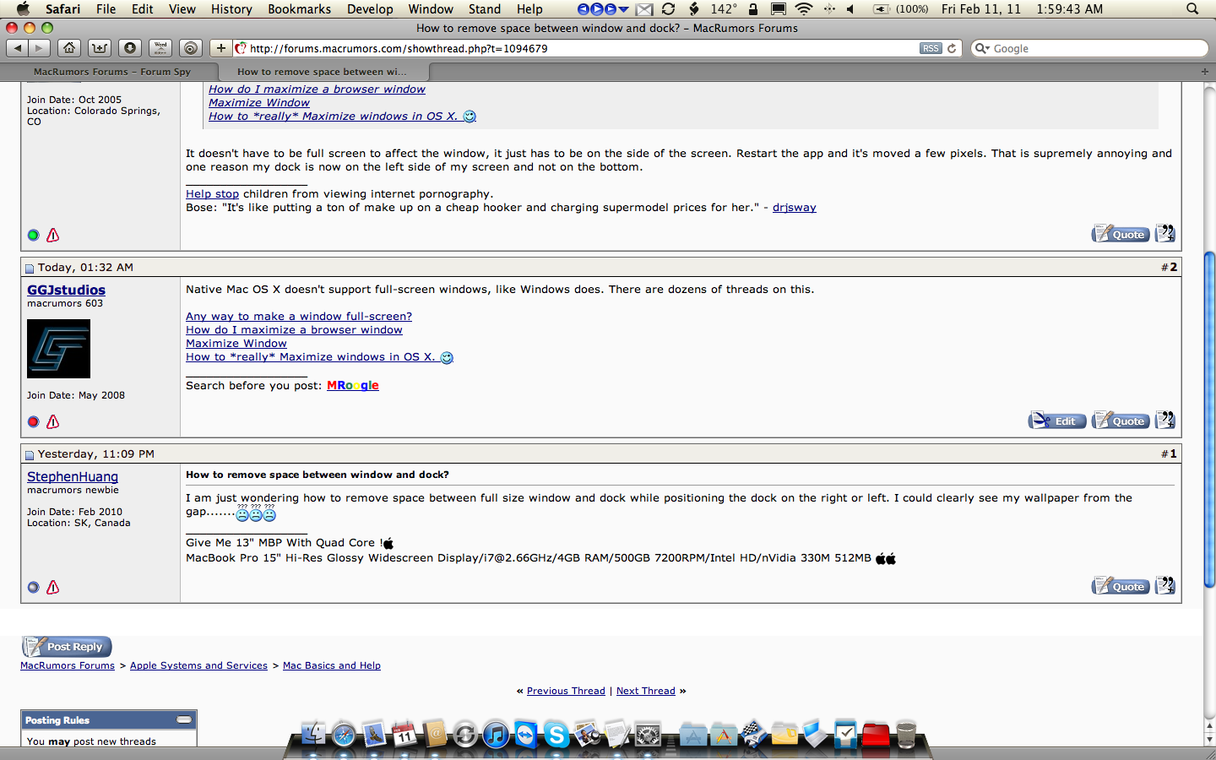Screen dimensions: 1216x760
Task: Click Quote button on post #2
Action: (x=1121, y=421)
